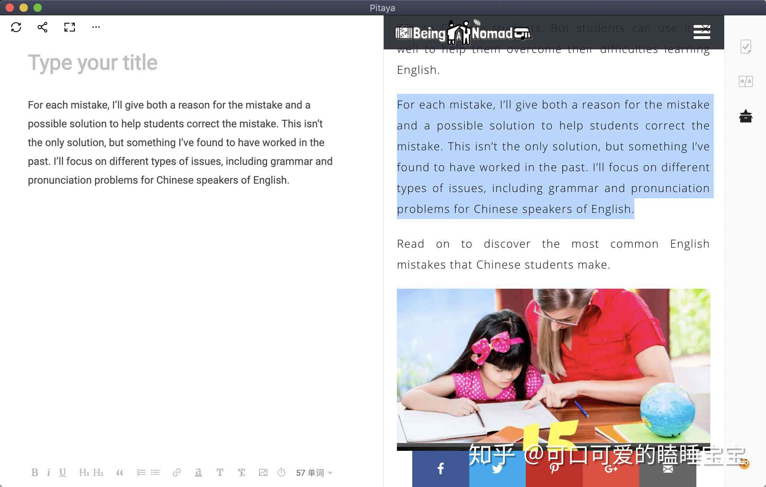Open the share menu item
This screenshot has height=487, width=766.
pos(42,27)
